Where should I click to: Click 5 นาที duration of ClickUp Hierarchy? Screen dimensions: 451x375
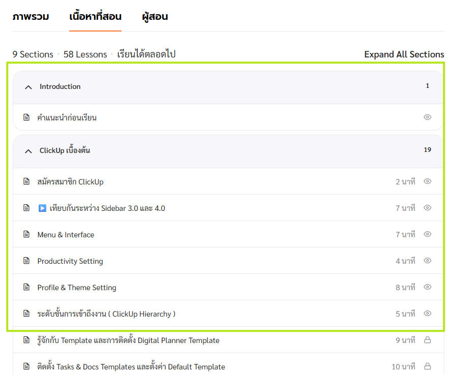tap(405, 314)
